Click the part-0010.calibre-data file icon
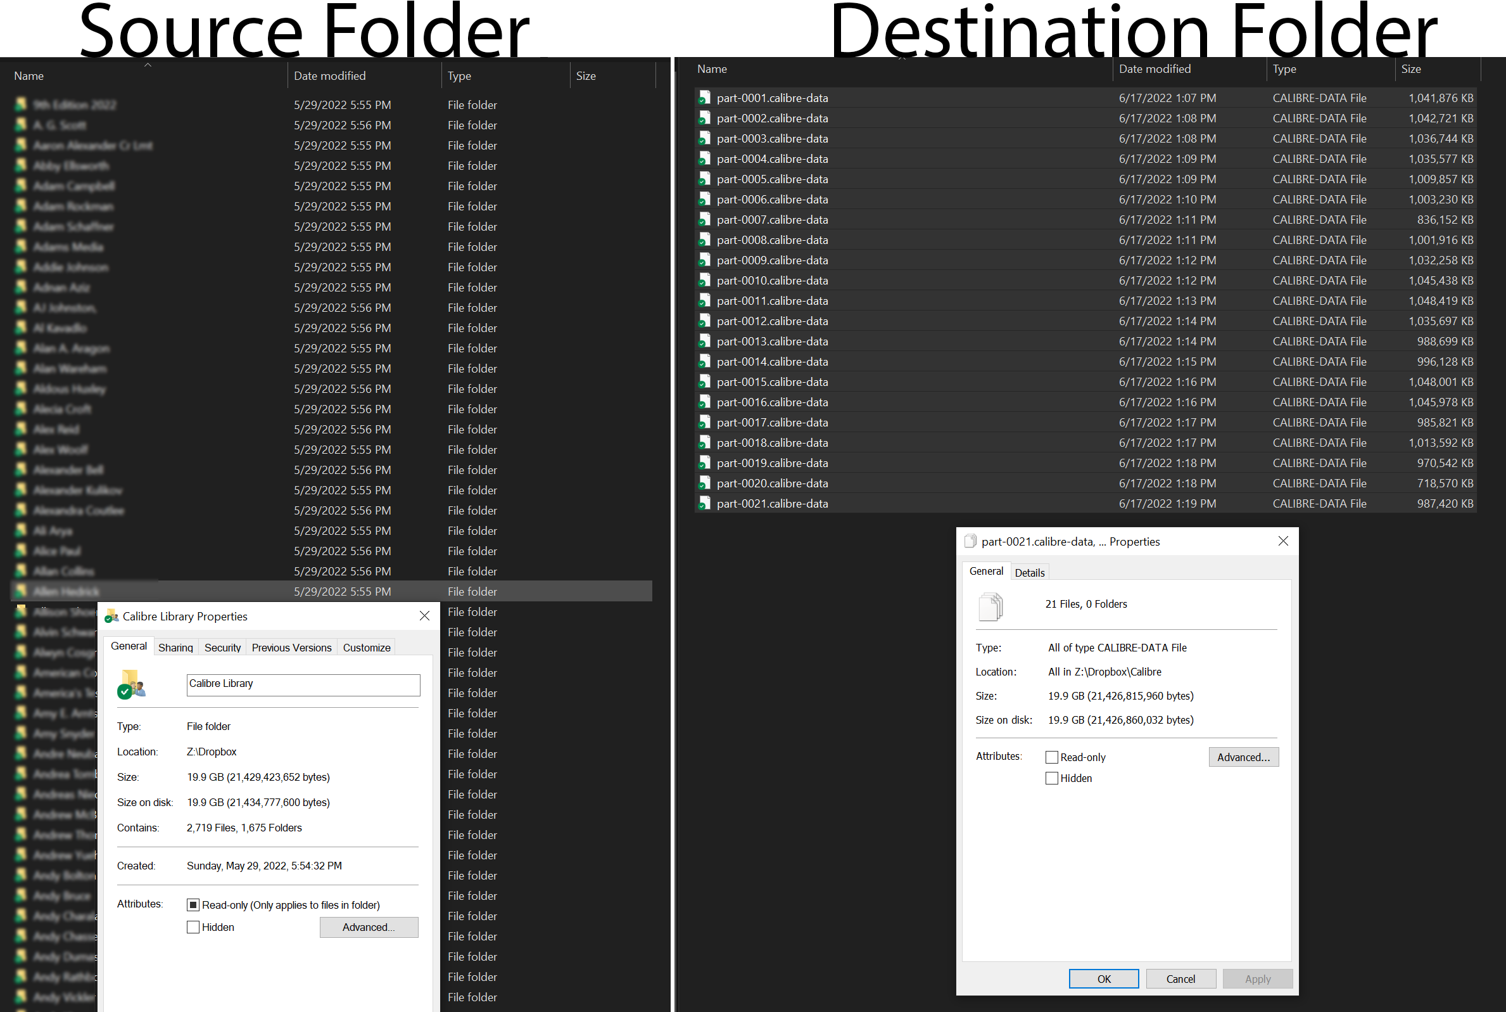The image size is (1506, 1012). 704,281
